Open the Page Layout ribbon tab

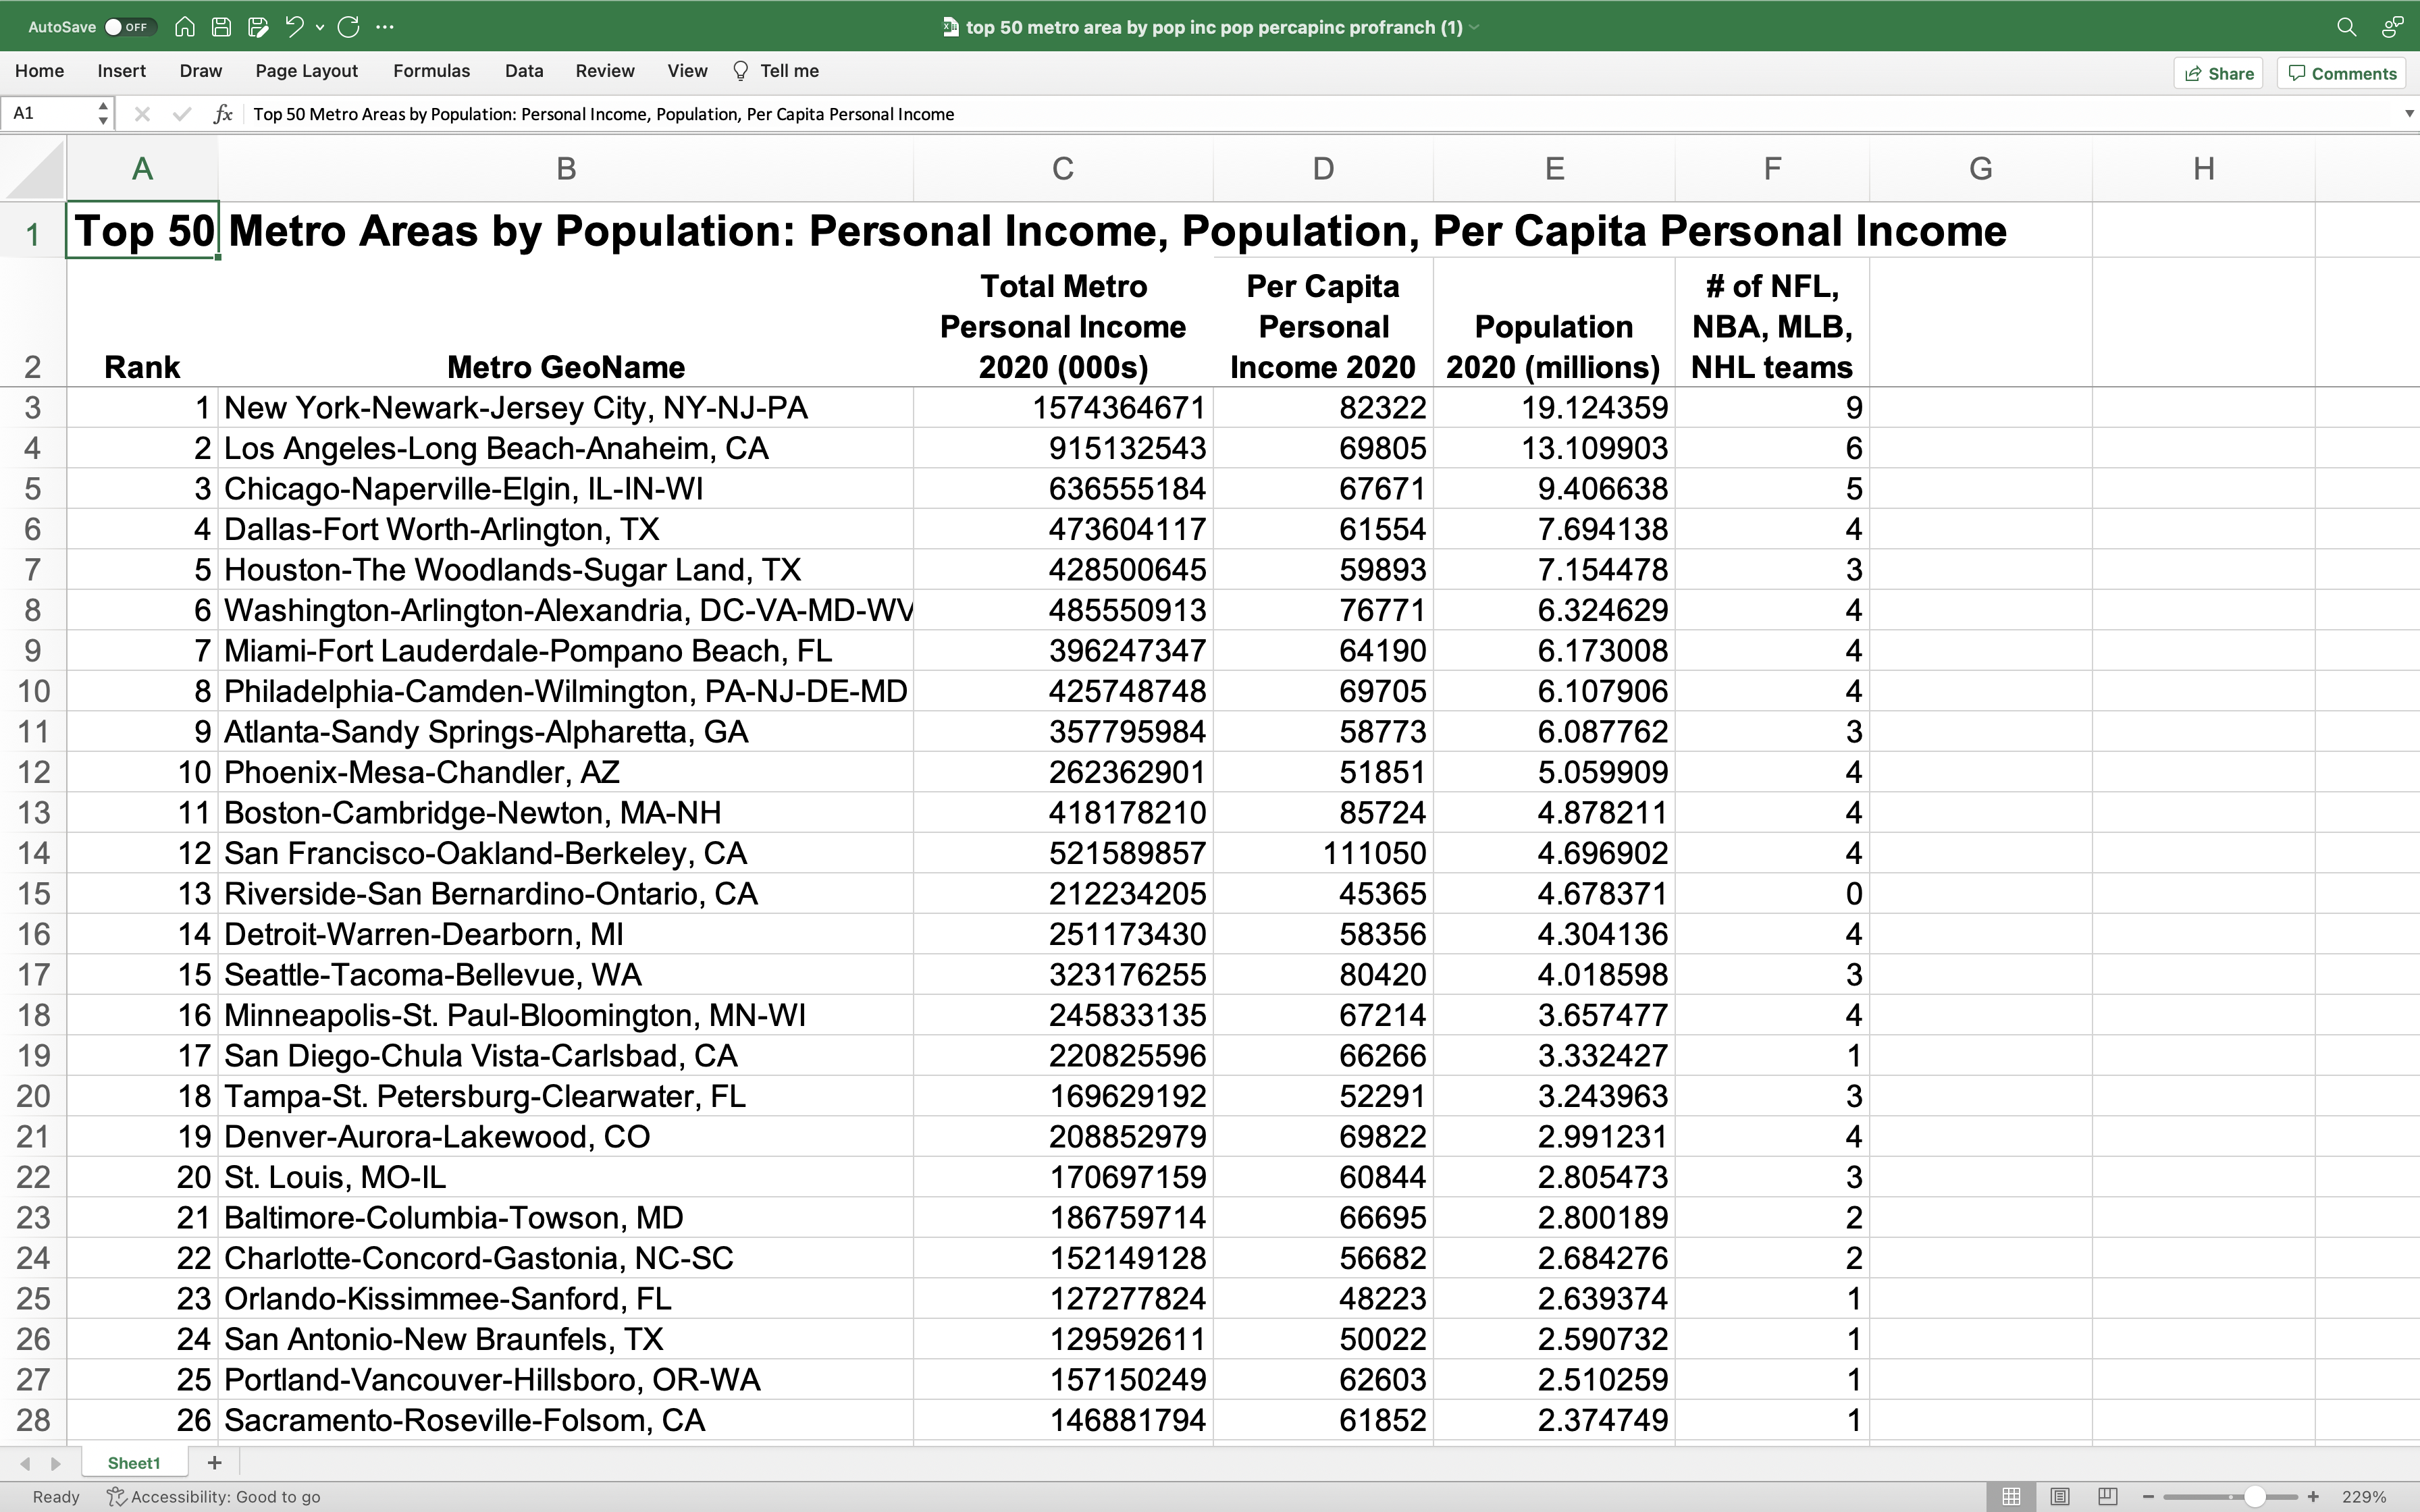306,71
